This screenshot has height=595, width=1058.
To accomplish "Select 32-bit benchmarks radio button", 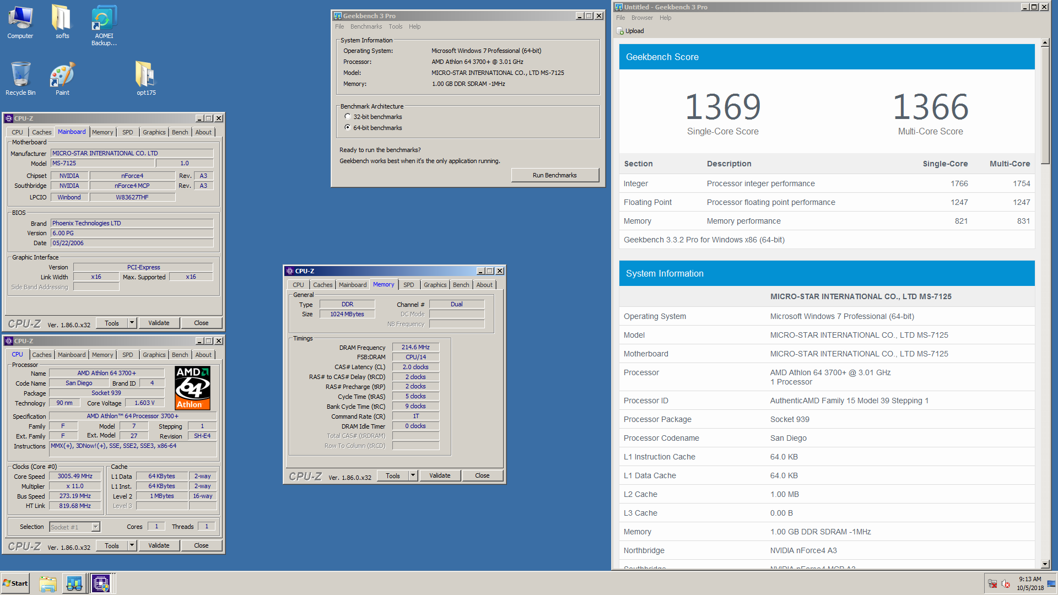I will tap(347, 116).
